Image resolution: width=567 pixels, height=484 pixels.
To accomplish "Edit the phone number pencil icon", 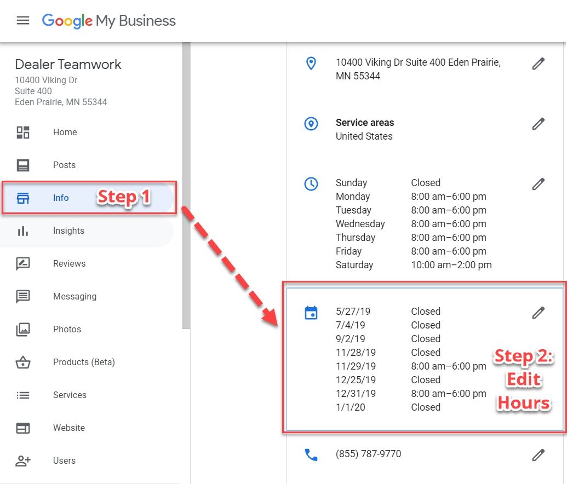I will point(538,454).
